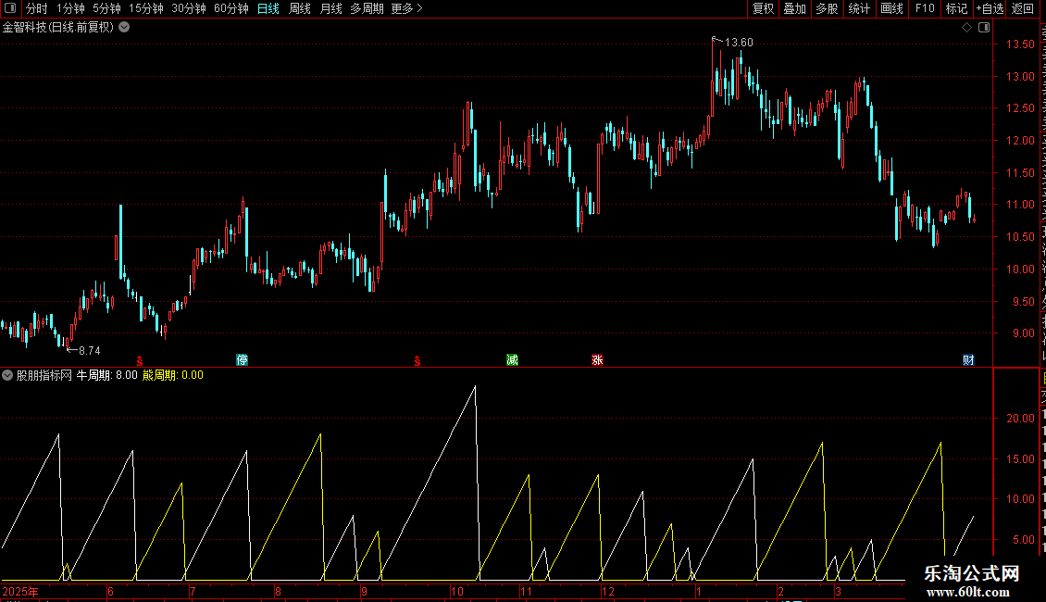This screenshot has height=602, width=1046.
Task: Toggle the right side panel icon
Action: [x=984, y=28]
